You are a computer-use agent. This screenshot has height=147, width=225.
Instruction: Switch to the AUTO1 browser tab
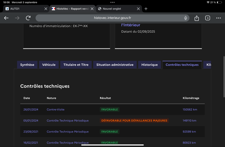tap(26, 9)
